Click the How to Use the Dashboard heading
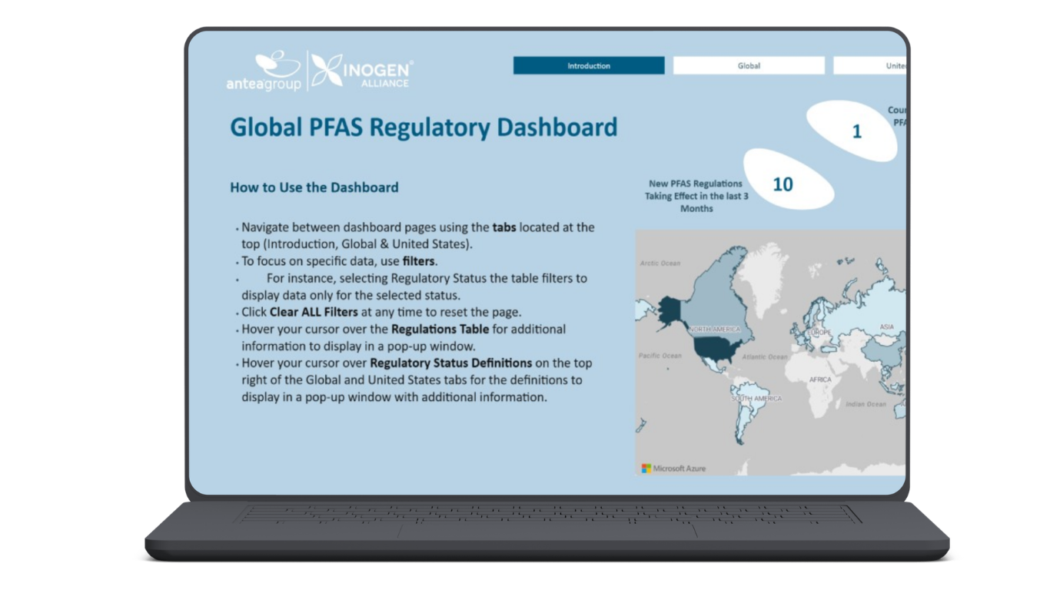Viewport: 1050px width, 590px height. pos(314,187)
